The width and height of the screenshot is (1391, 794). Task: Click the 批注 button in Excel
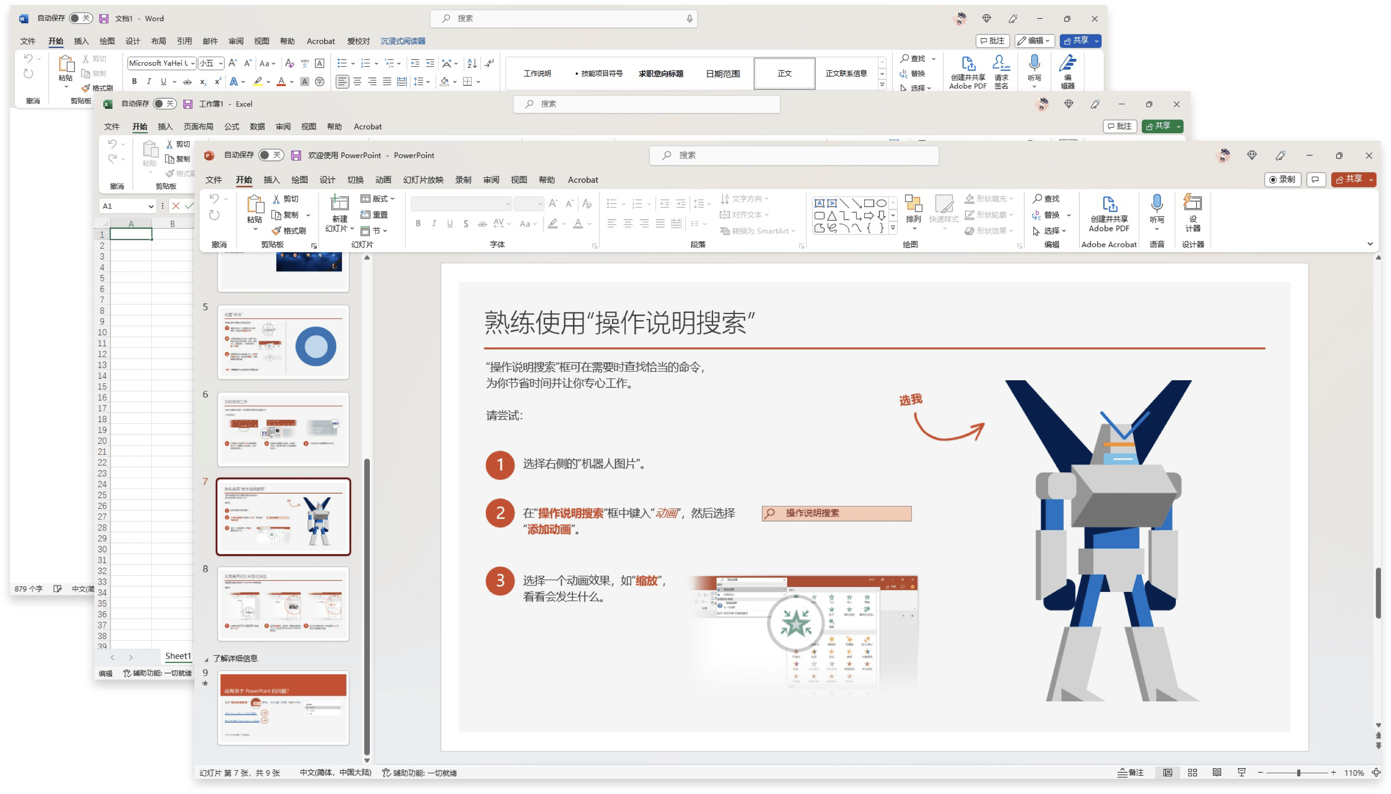tap(1119, 126)
